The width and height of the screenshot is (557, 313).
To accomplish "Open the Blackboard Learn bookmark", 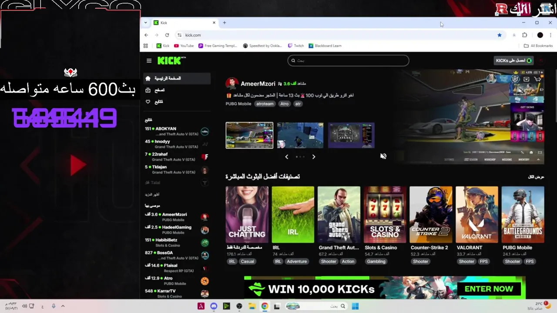I will (x=325, y=46).
